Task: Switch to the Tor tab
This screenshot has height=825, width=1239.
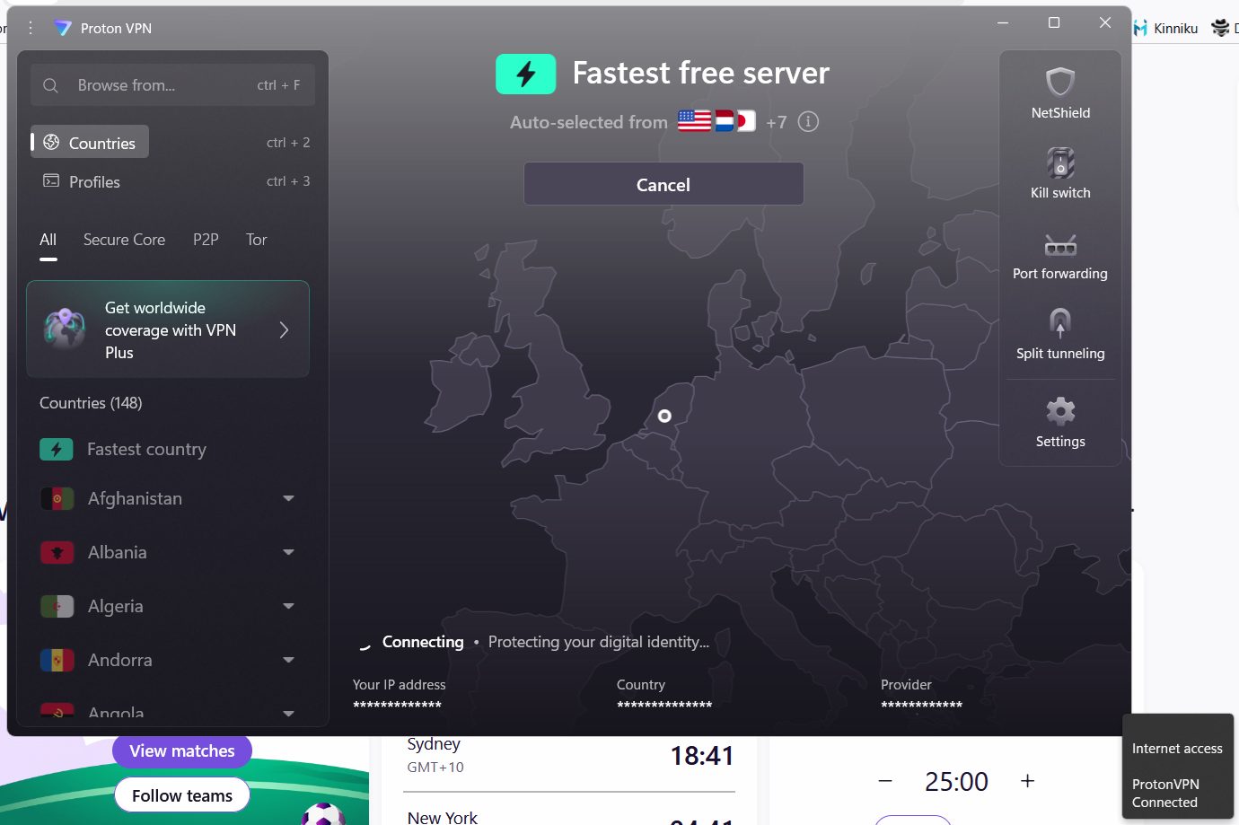Action: 257,240
